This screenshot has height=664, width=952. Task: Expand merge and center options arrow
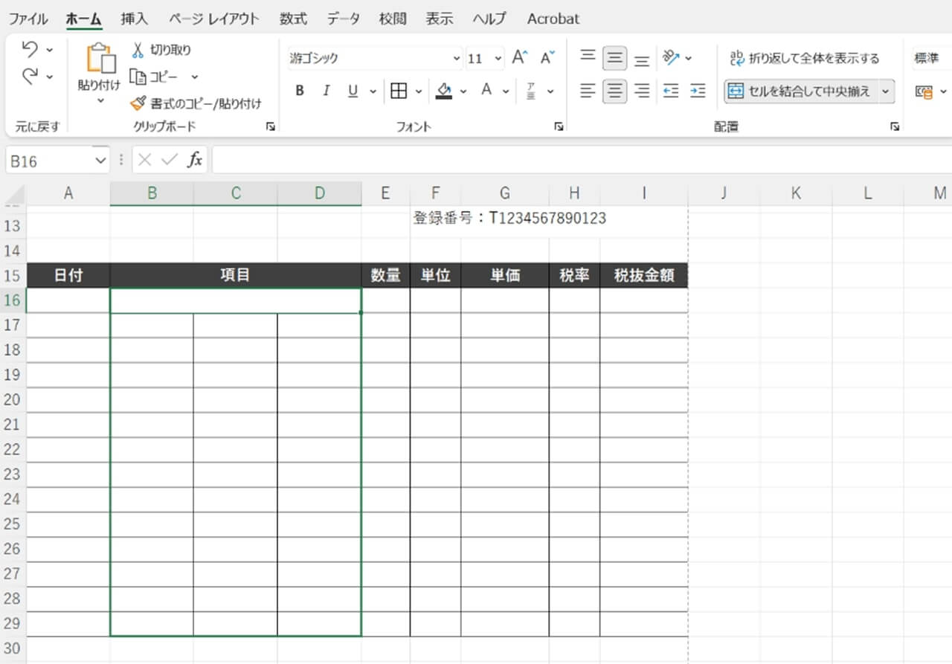[885, 91]
